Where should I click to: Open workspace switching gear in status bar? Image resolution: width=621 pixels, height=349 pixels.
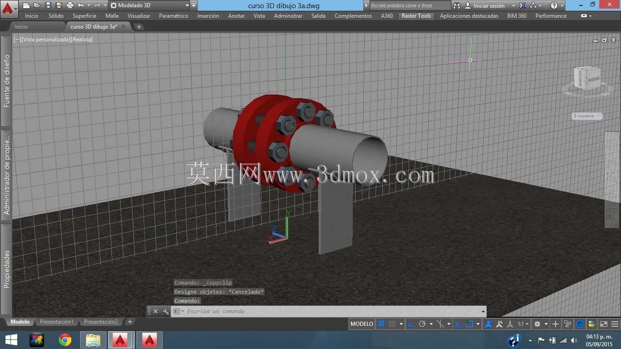(x=537, y=324)
